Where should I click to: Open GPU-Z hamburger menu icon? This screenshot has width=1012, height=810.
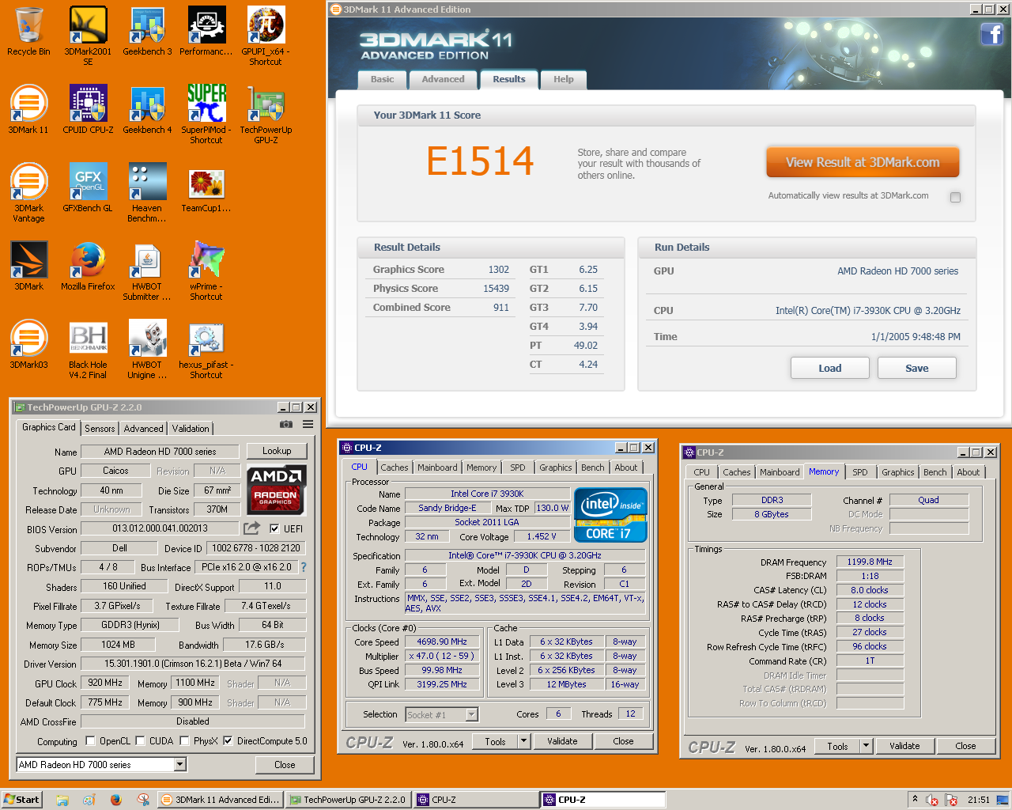point(308,425)
